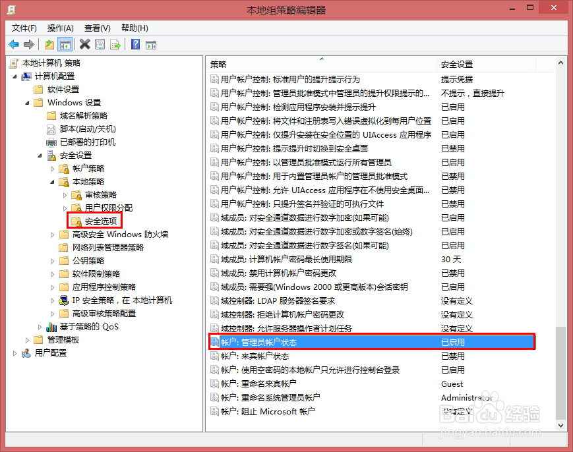Click the Up one level folder icon
This screenshot has height=452, width=573.
50,44
